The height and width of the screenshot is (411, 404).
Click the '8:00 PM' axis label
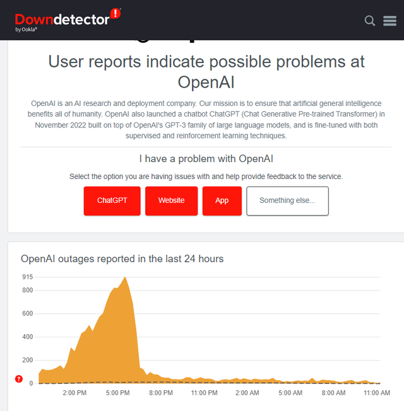click(x=161, y=393)
